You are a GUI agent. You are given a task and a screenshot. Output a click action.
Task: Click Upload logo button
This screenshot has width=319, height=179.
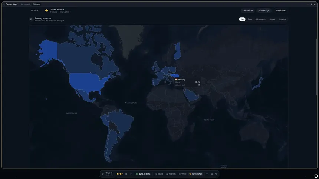(x=264, y=11)
